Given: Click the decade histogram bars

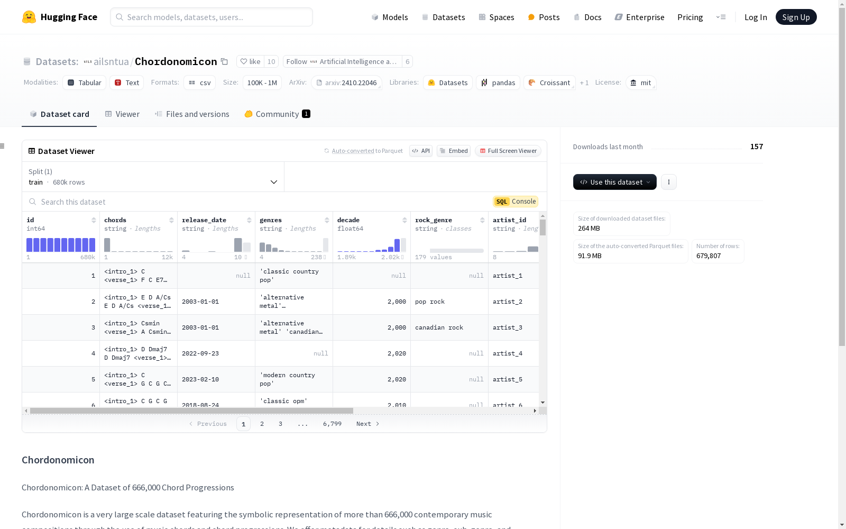Looking at the screenshot, I should click(372, 245).
